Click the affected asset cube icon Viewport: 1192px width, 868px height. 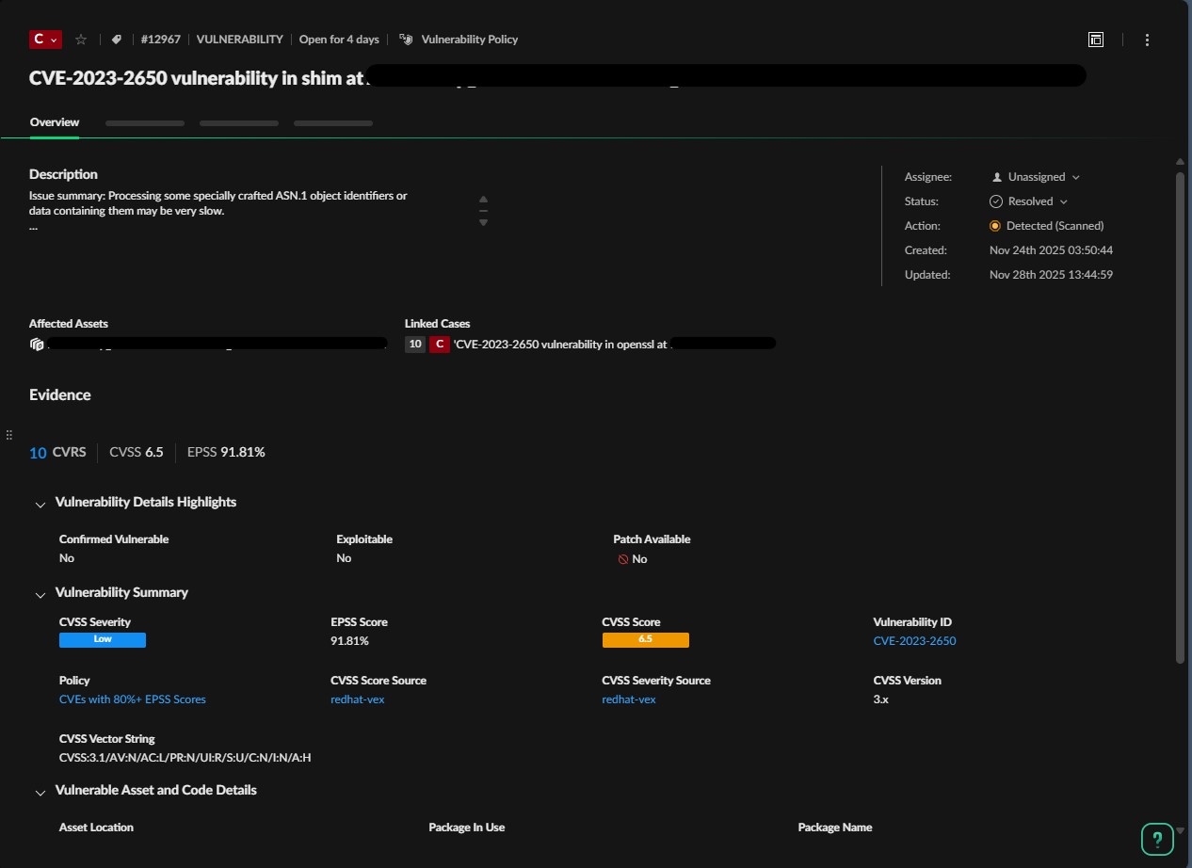click(37, 345)
